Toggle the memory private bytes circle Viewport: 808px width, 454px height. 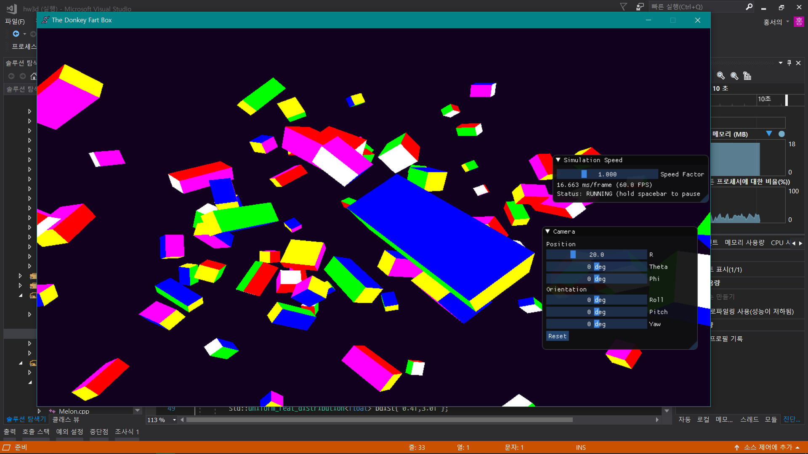coord(781,134)
